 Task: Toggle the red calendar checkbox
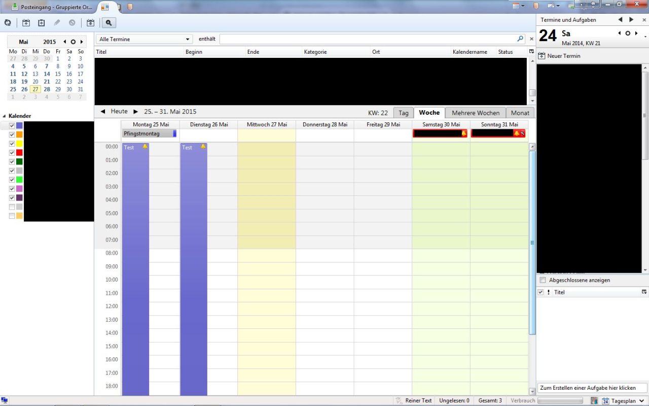12,153
